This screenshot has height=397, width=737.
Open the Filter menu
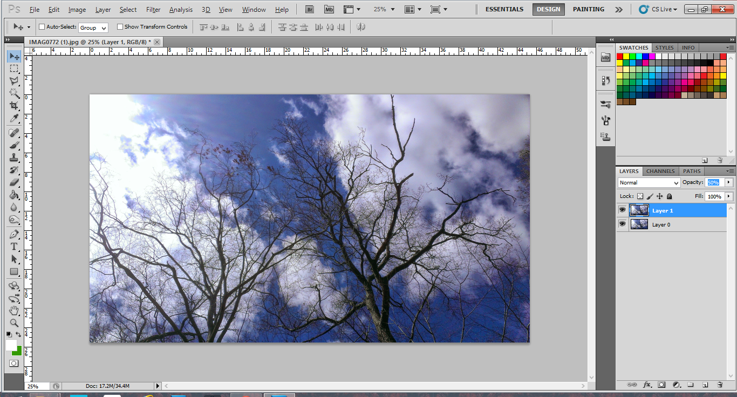[153, 10]
